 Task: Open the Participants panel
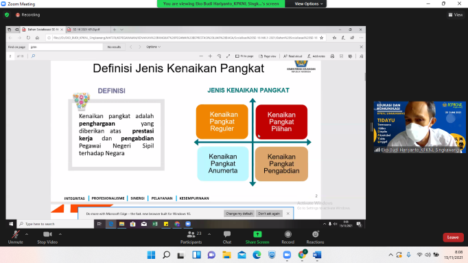(x=191, y=238)
